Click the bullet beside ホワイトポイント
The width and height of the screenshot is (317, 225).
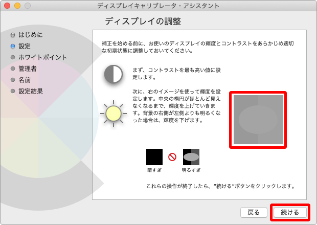coord(13,57)
